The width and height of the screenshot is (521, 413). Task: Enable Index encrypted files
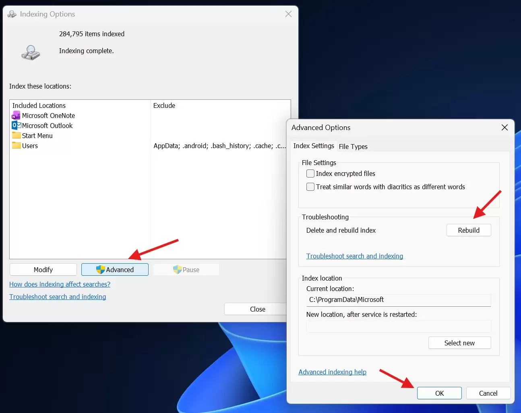[x=310, y=173]
